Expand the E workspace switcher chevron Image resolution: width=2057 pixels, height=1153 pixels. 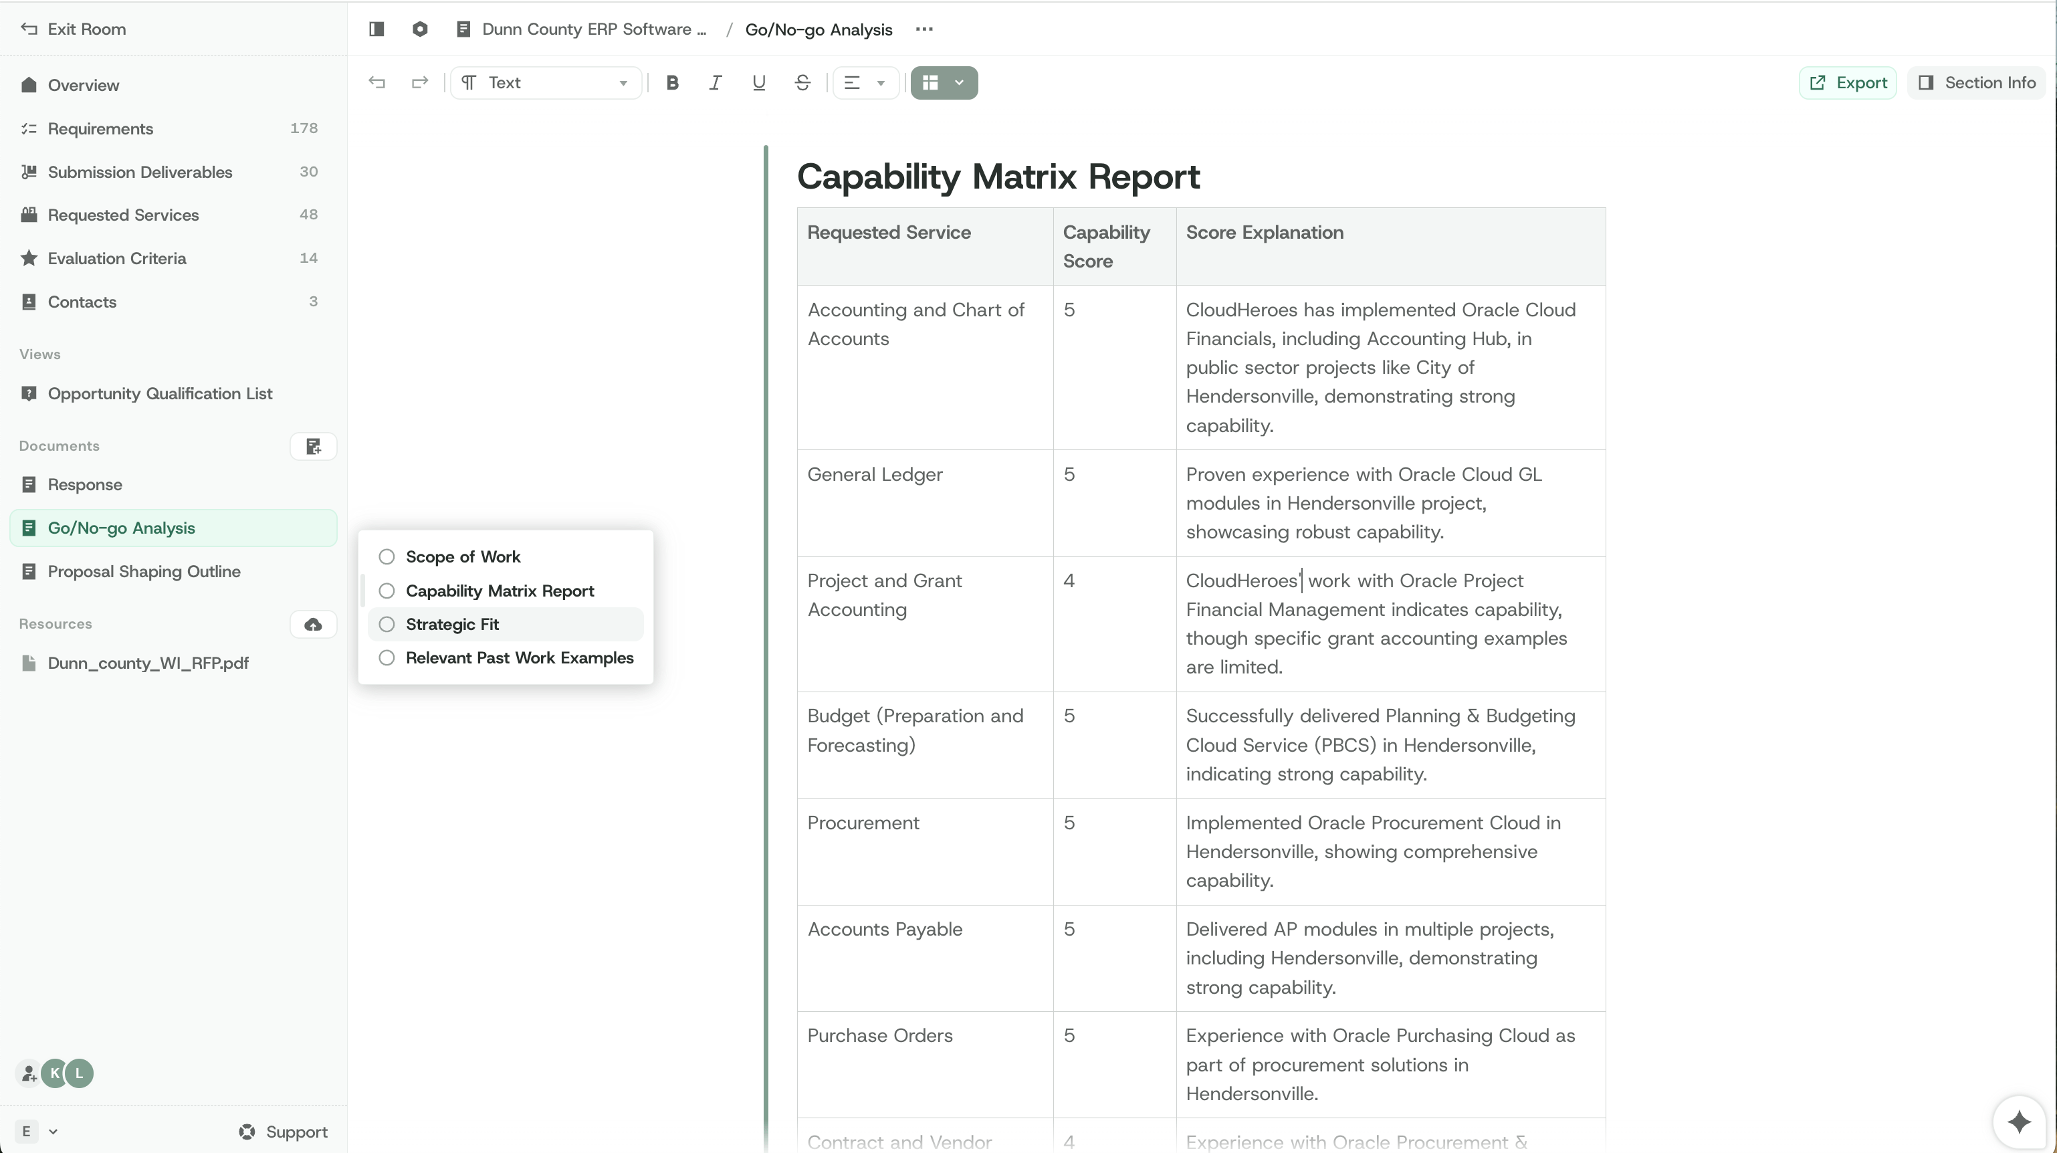(53, 1132)
